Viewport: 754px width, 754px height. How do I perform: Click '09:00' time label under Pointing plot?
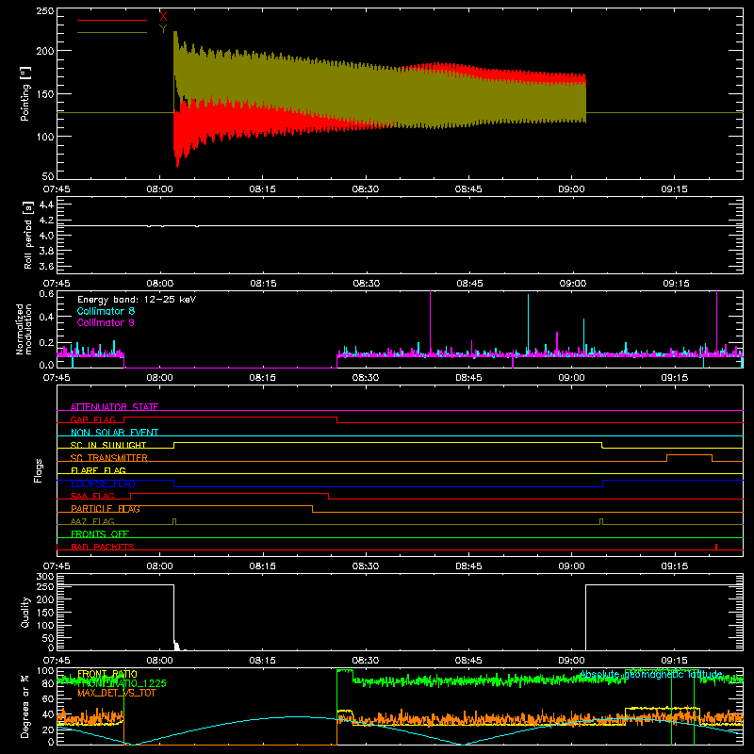(571, 189)
